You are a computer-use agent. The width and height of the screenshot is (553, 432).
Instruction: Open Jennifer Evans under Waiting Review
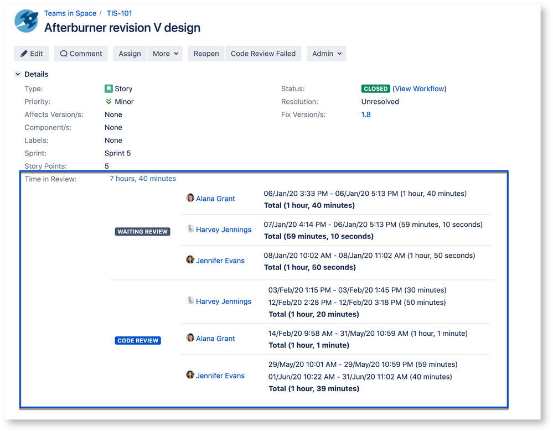220,261
